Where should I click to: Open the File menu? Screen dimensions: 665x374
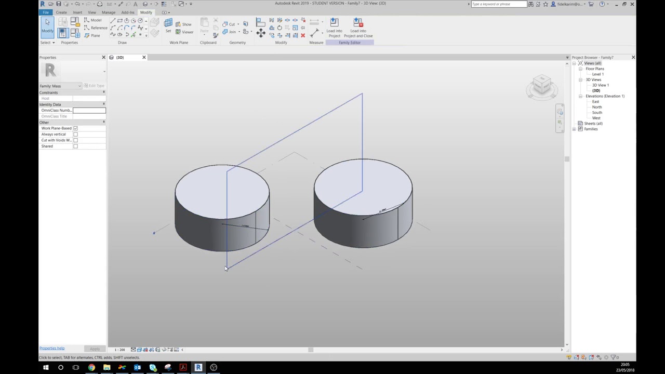pyautogui.click(x=46, y=12)
